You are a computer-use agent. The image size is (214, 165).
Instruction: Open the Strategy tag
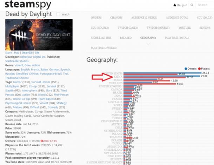(61, 103)
